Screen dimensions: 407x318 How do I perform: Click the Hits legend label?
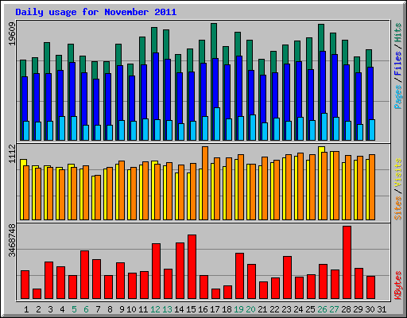[398, 33]
